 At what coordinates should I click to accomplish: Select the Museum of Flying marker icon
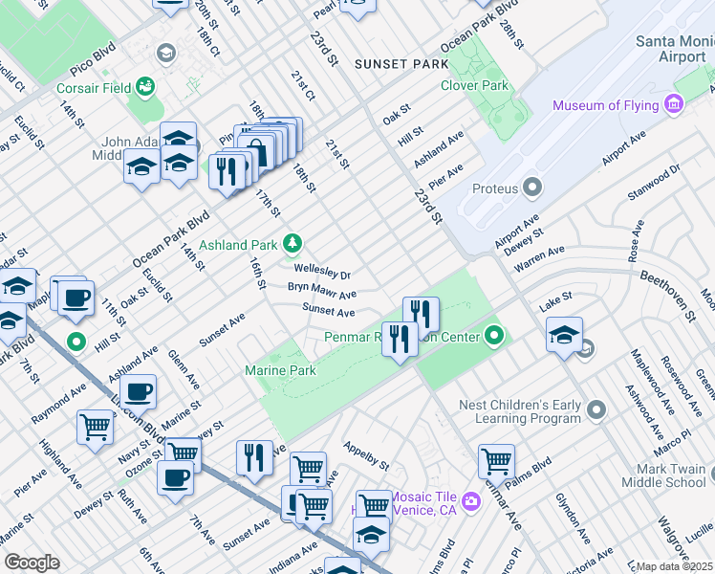click(x=674, y=104)
